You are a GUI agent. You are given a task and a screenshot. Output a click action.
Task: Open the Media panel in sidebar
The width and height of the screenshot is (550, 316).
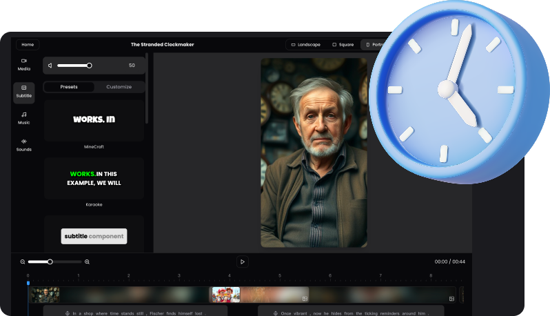pyautogui.click(x=24, y=64)
